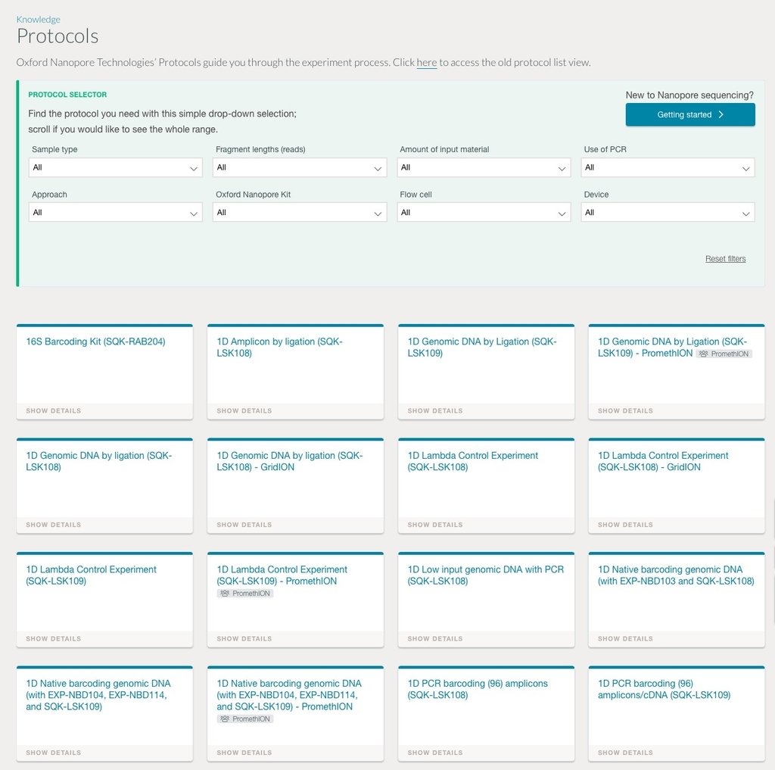Open the Amount of input material dropdown
The width and height of the screenshot is (775, 770).
(484, 167)
